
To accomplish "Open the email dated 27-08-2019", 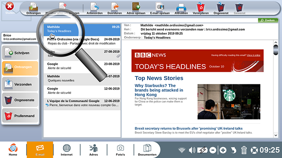I will coord(82,55).
